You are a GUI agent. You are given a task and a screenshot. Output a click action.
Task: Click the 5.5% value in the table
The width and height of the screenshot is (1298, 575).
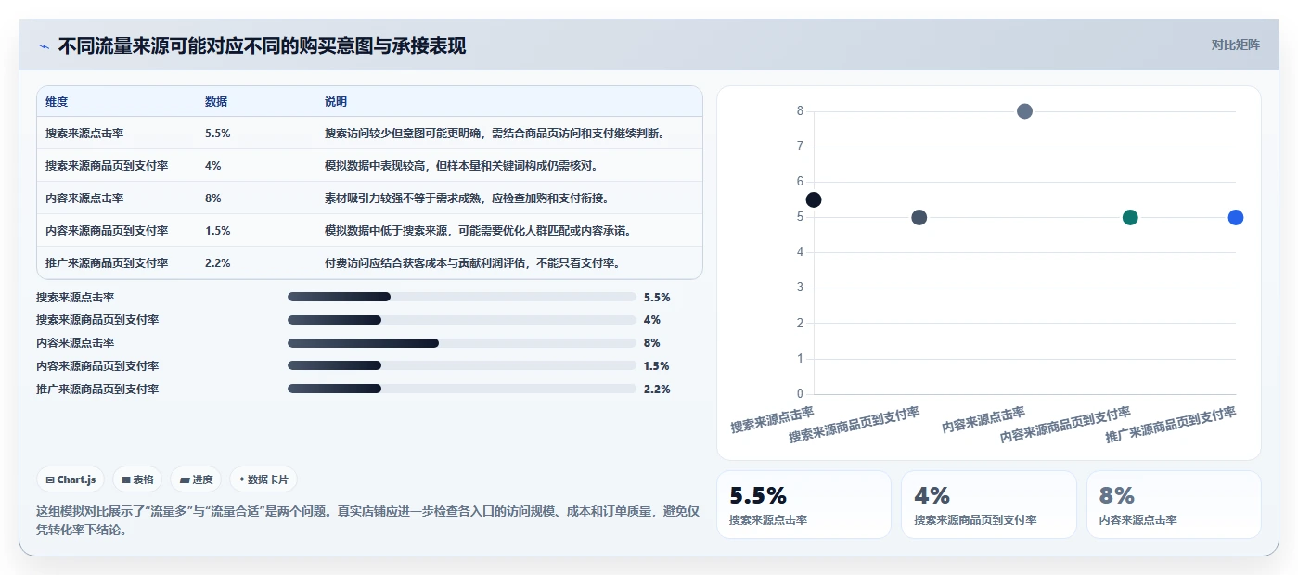click(218, 134)
